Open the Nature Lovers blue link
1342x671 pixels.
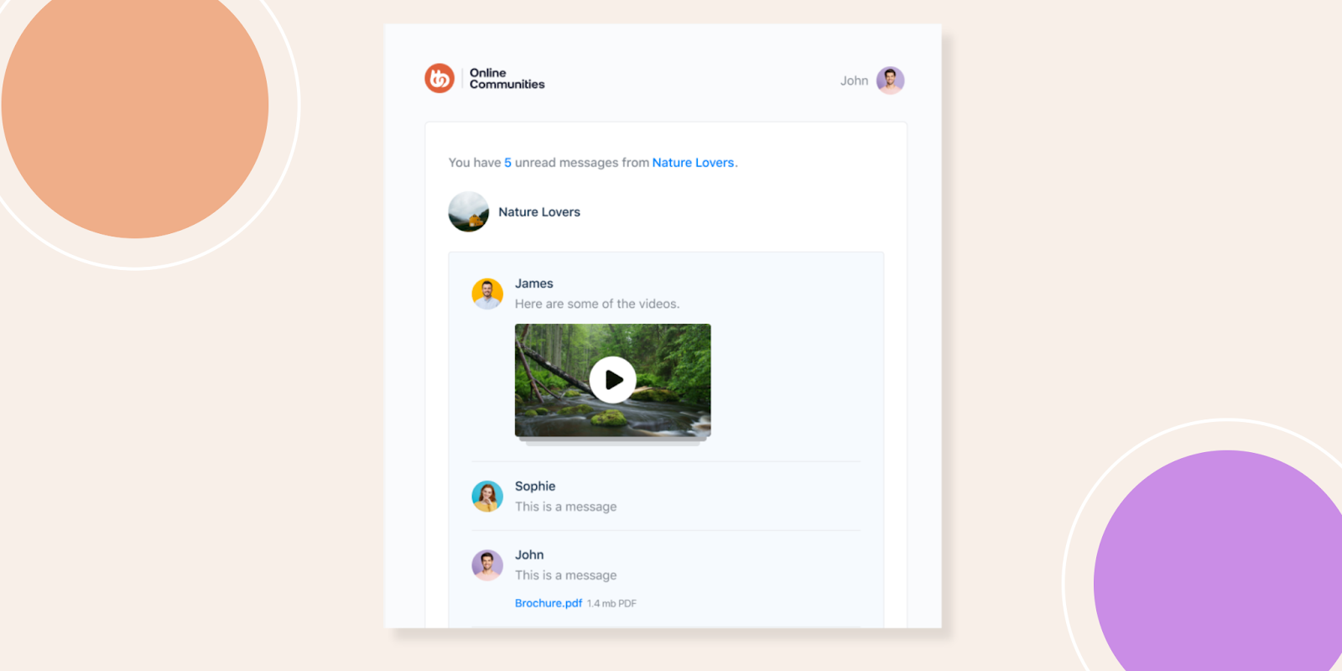pos(693,163)
